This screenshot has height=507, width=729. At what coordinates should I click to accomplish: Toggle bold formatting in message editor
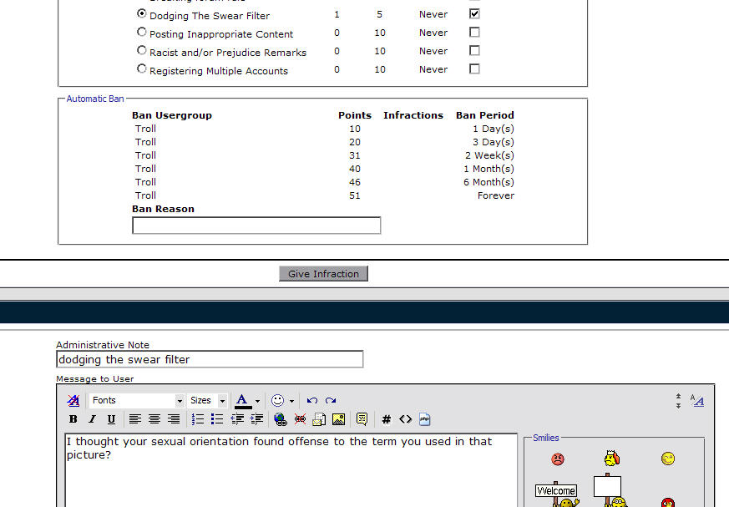click(73, 419)
